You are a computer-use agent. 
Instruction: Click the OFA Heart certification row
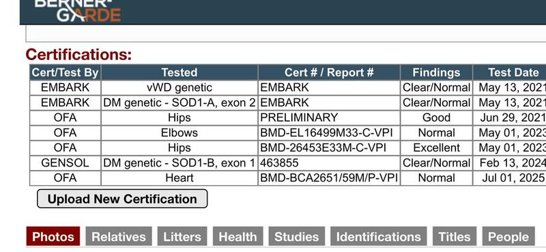click(287, 178)
